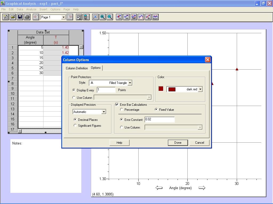This screenshot has height=204, width=273.
Task: Open the Automatic precision dropdown
Action: click(104, 112)
